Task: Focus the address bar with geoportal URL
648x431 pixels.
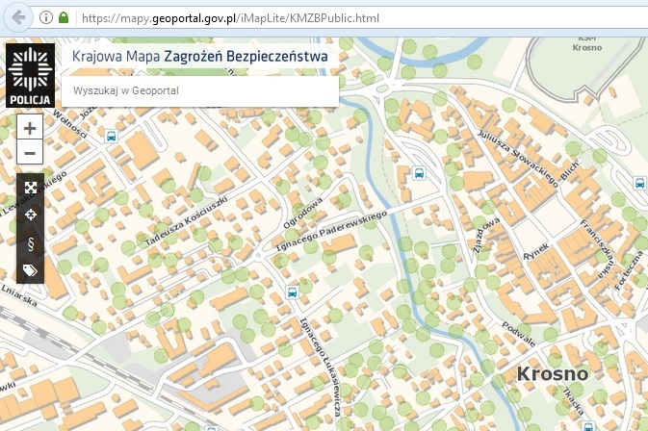Action: click(359, 17)
